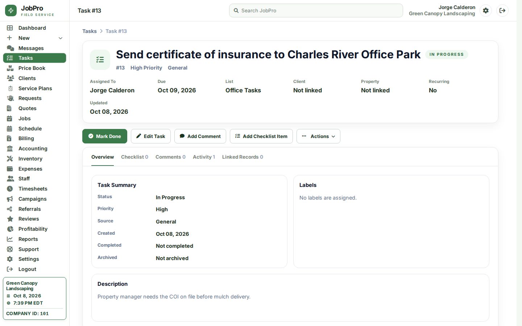Open Quotes in the sidebar
The image size is (522, 326).
34,108
